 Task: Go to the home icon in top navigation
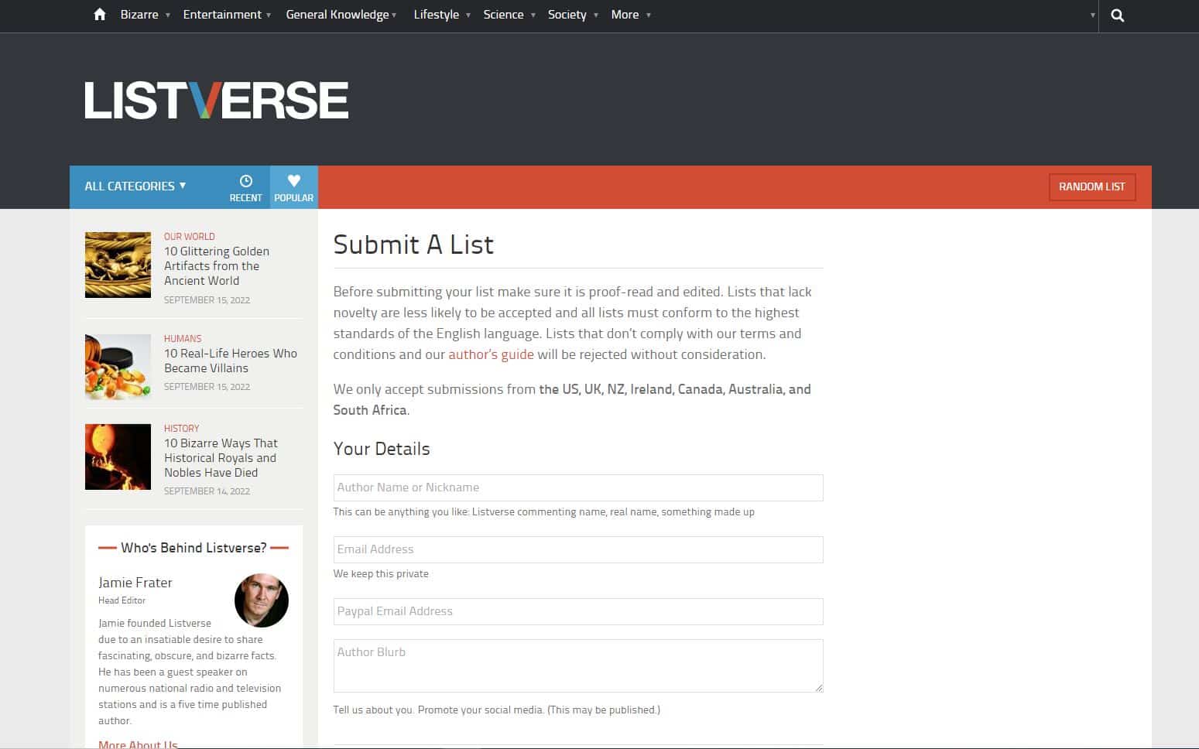pos(99,15)
